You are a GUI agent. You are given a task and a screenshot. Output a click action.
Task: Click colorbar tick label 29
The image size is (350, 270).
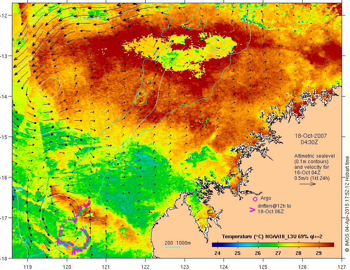click(319, 253)
